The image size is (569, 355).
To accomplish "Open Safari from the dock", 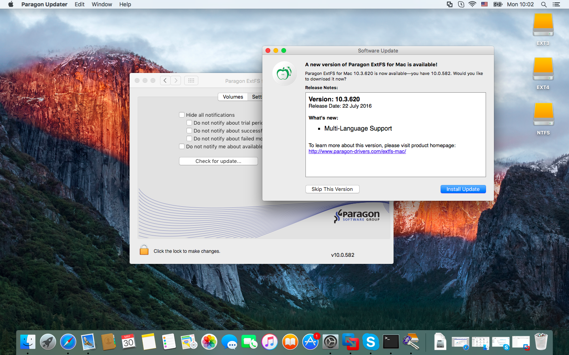I will [x=68, y=342].
